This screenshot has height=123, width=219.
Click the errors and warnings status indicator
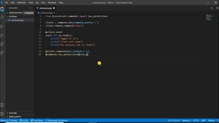click(24, 120)
